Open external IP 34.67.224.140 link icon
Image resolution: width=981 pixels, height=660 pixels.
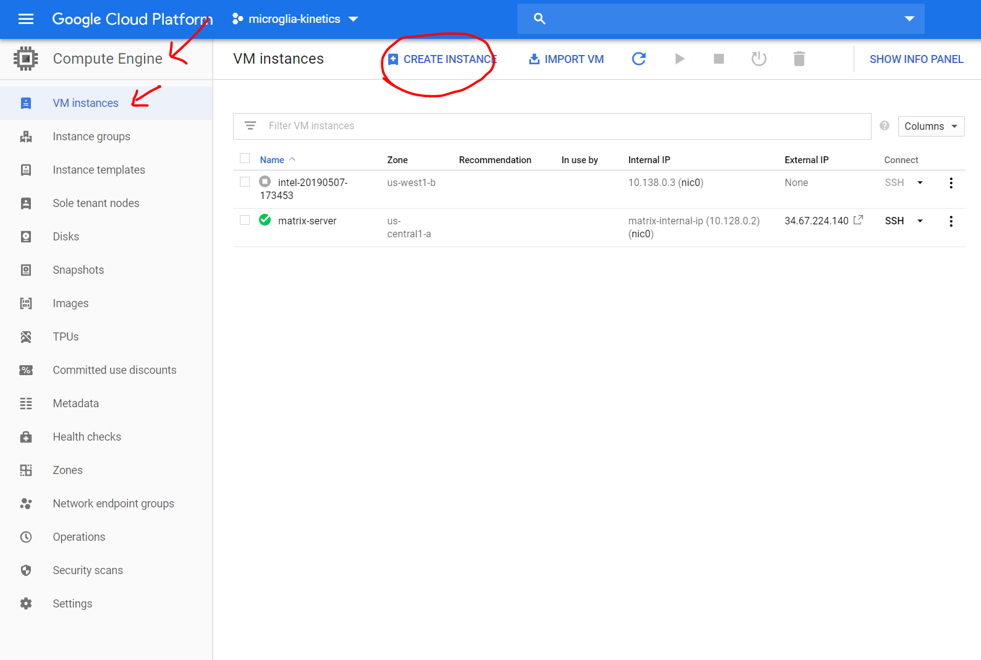858,220
